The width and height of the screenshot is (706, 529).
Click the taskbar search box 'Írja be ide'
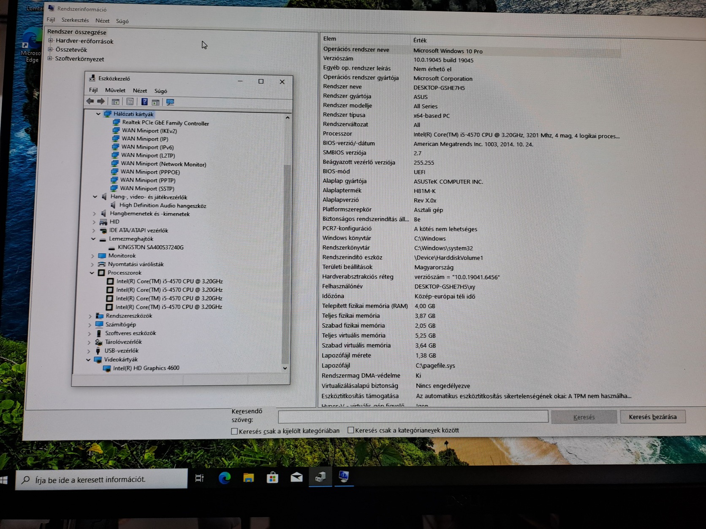tap(101, 479)
